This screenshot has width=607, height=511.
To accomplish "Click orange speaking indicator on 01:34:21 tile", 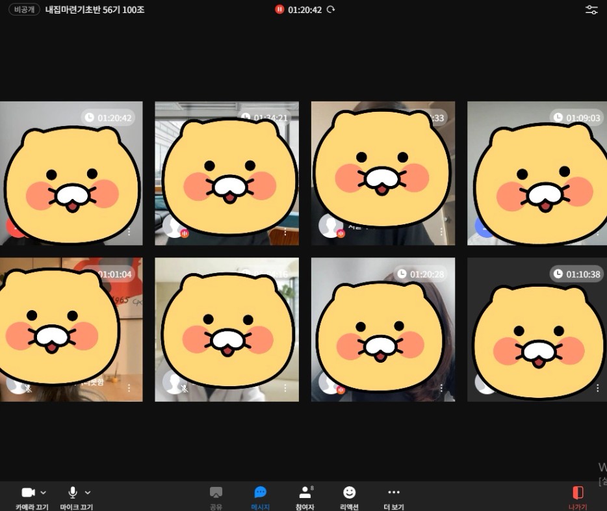I will [185, 233].
